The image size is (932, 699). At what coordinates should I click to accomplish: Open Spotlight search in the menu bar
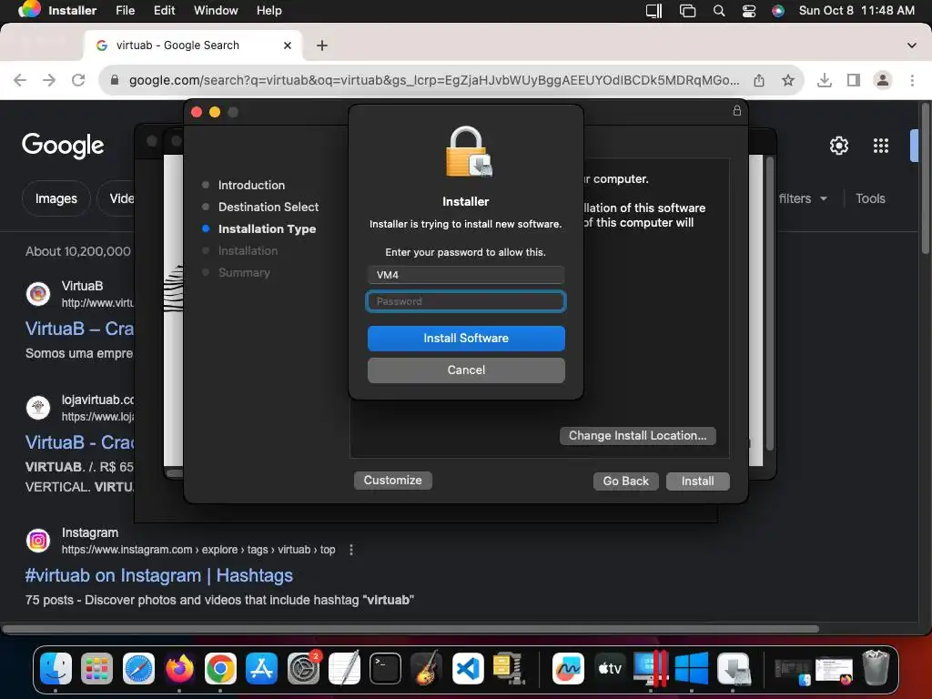click(719, 11)
